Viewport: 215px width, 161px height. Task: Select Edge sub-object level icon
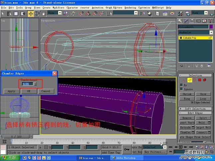190,80
